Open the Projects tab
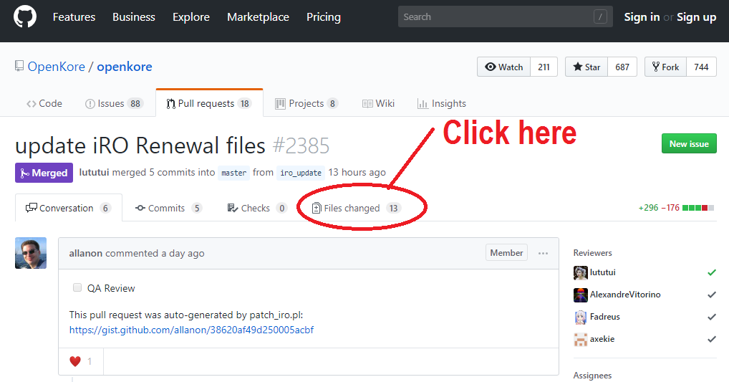This screenshot has width=729, height=382. click(x=306, y=103)
